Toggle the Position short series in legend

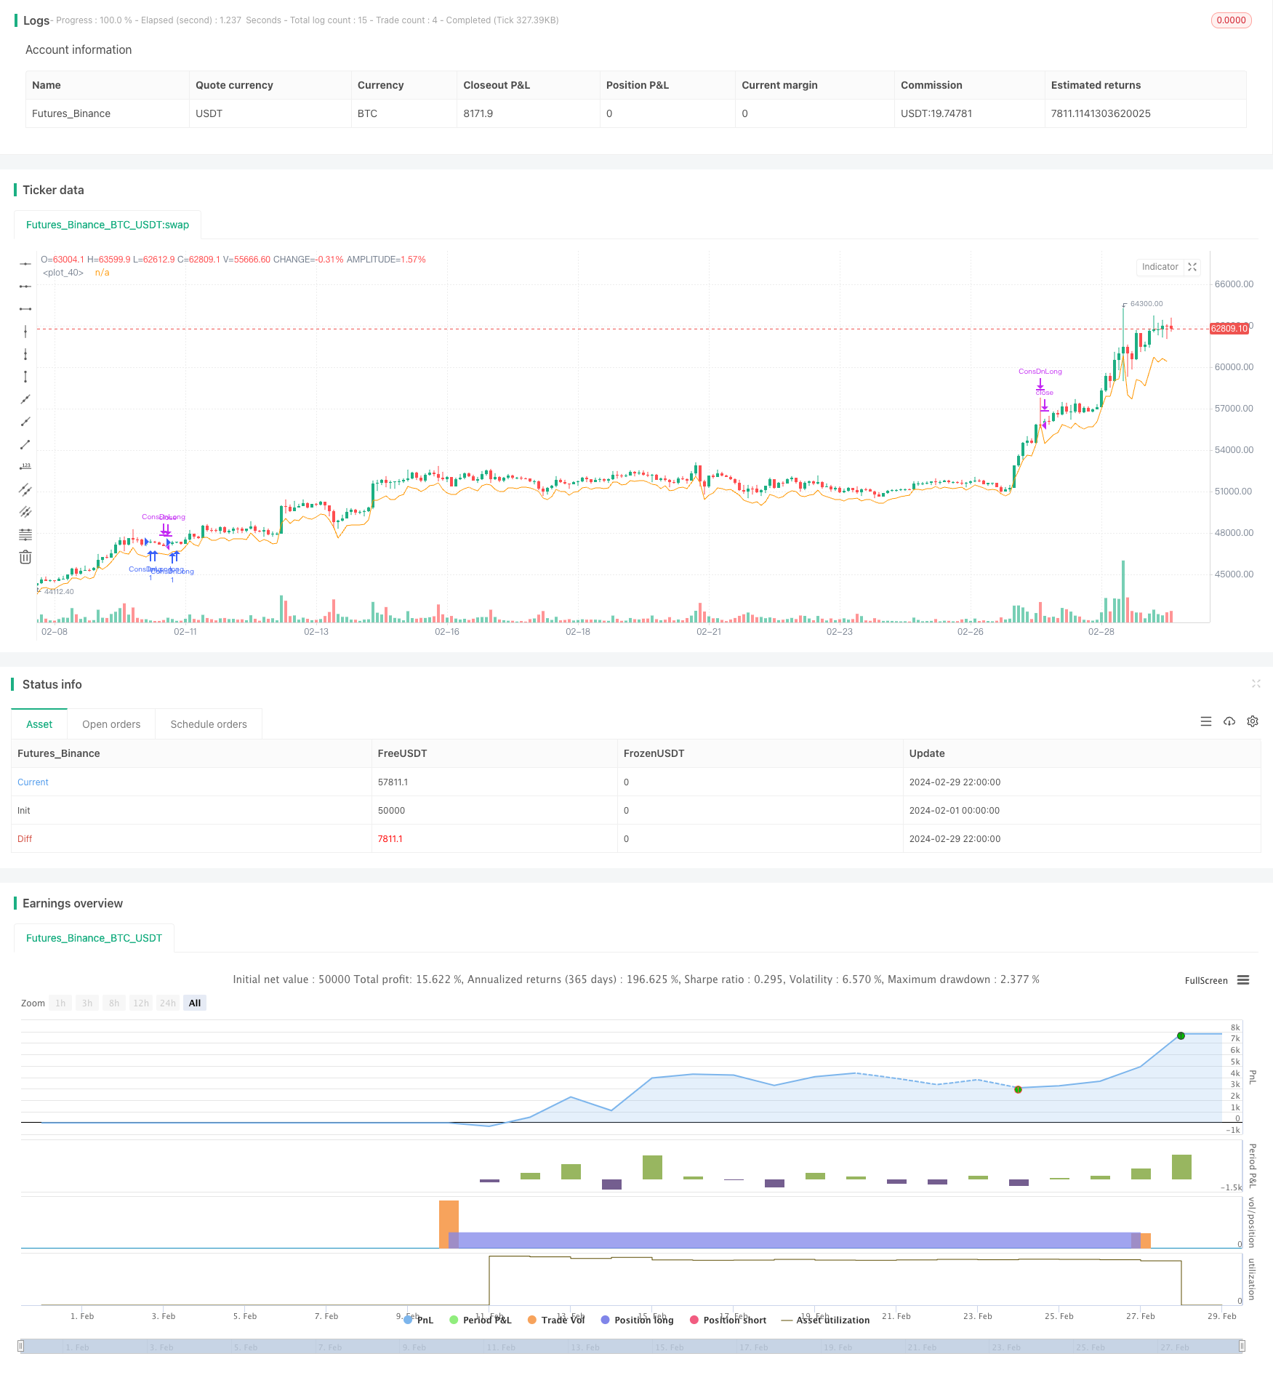(728, 1320)
